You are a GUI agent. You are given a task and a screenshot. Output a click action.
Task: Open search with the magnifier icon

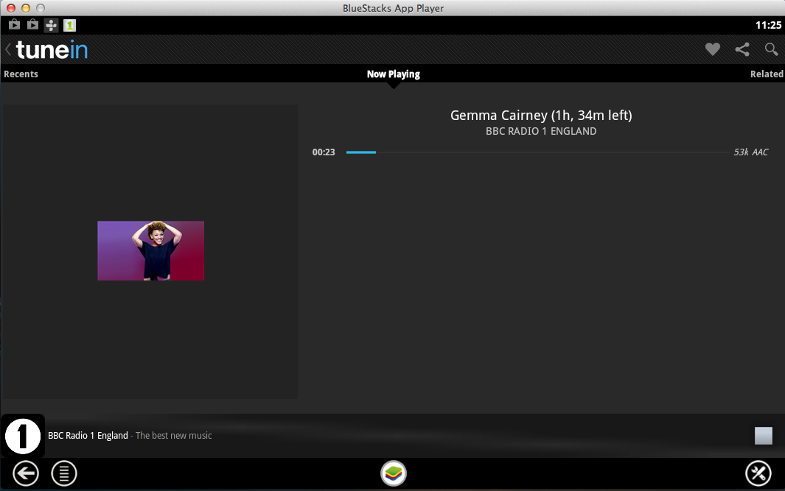(771, 49)
